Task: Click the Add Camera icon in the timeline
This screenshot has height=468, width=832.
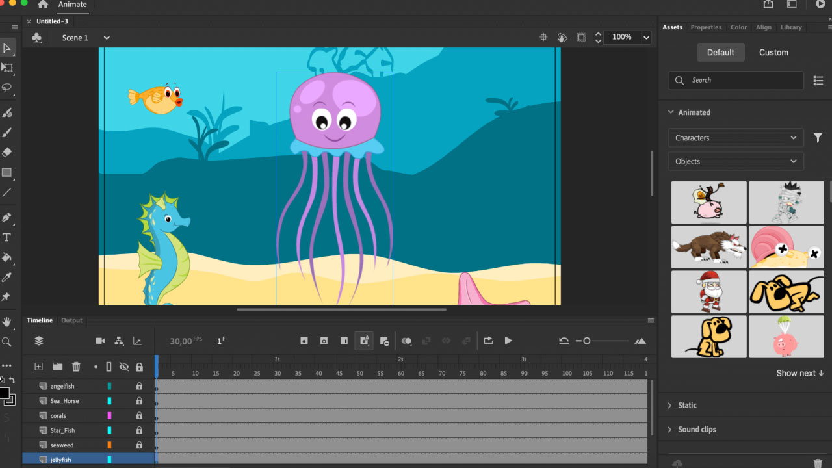Action: [x=100, y=341]
